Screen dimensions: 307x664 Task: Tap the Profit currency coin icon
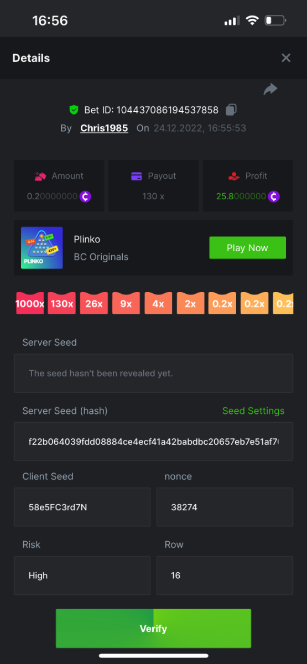pyautogui.click(x=274, y=196)
